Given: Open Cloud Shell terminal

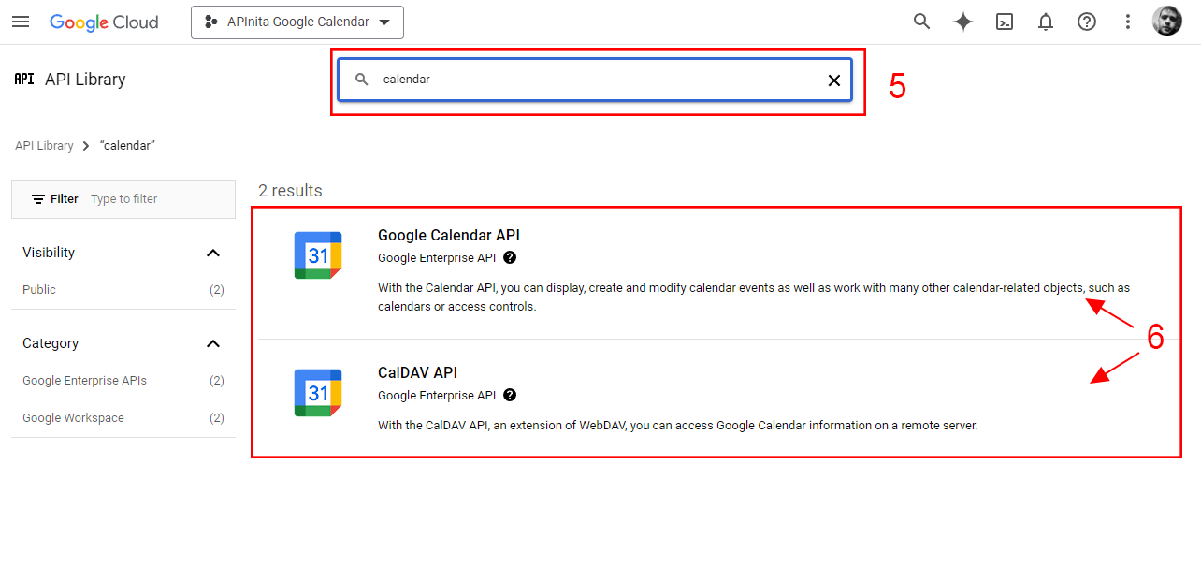Looking at the screenshot, I should (1004, 21).
